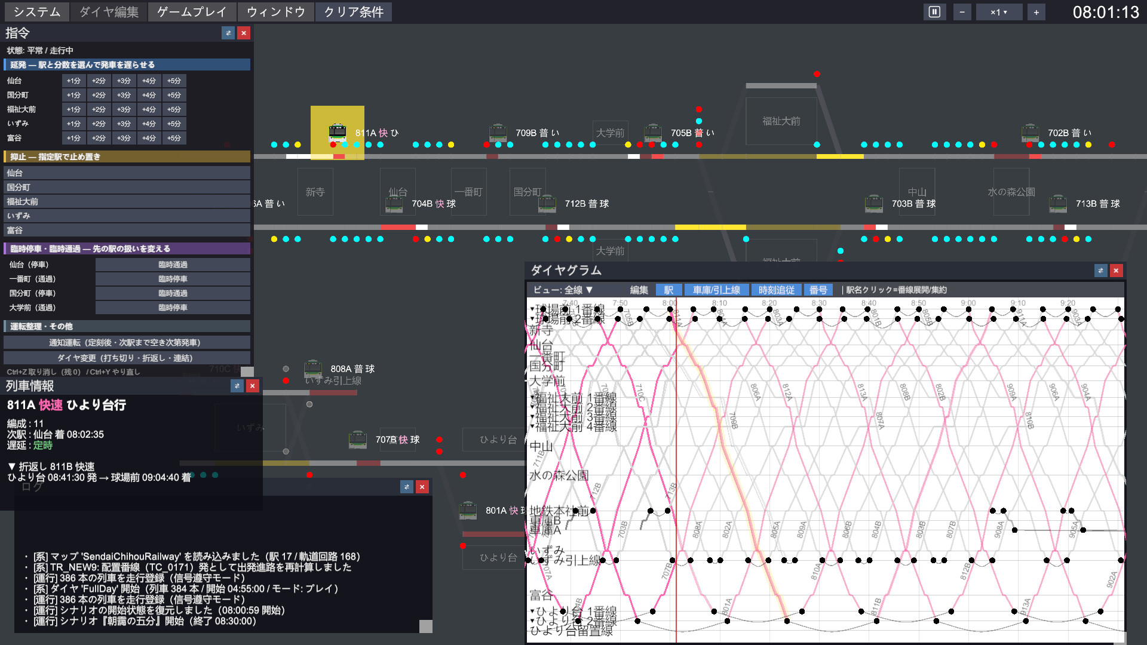Collapse ひより台 1番線 row in diagram
This screenshot has width=1147, height=645.
[532, 612]
